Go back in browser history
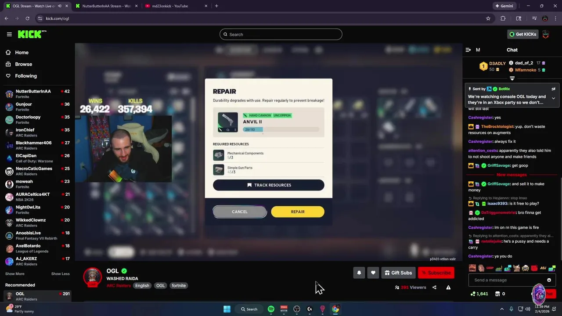 (7, 18)
